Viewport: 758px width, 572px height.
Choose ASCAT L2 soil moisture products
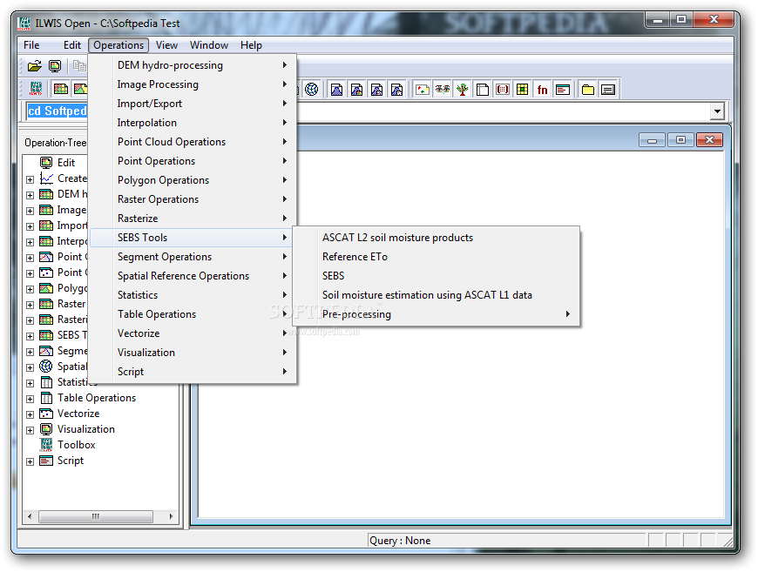[x=436, y=238]
